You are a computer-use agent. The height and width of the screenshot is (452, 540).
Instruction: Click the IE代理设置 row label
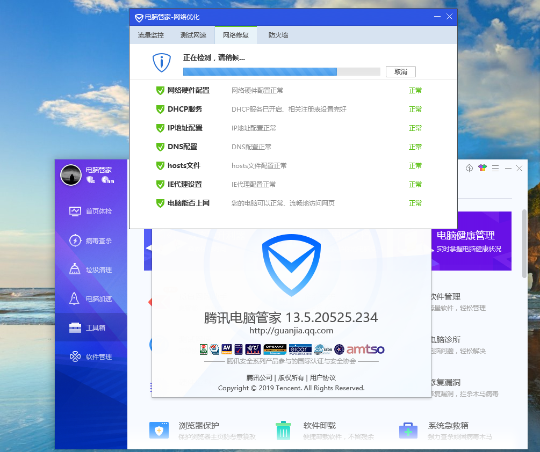pos(185,184)
